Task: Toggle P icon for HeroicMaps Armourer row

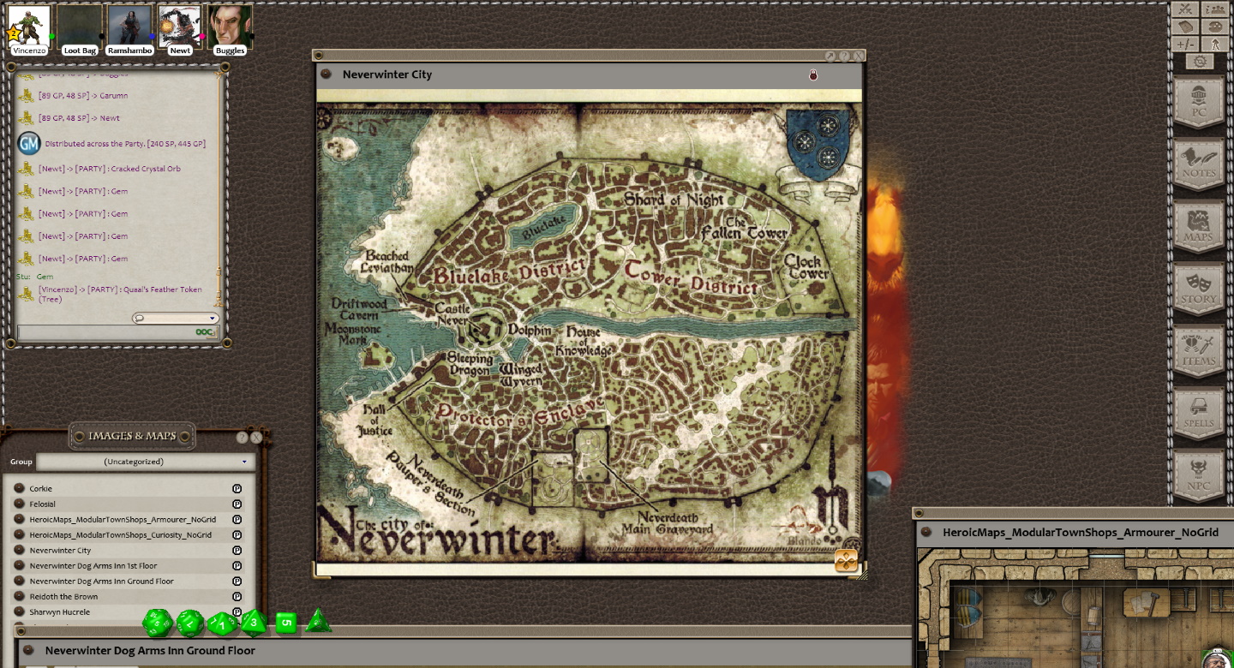Action: pos(237,520)
